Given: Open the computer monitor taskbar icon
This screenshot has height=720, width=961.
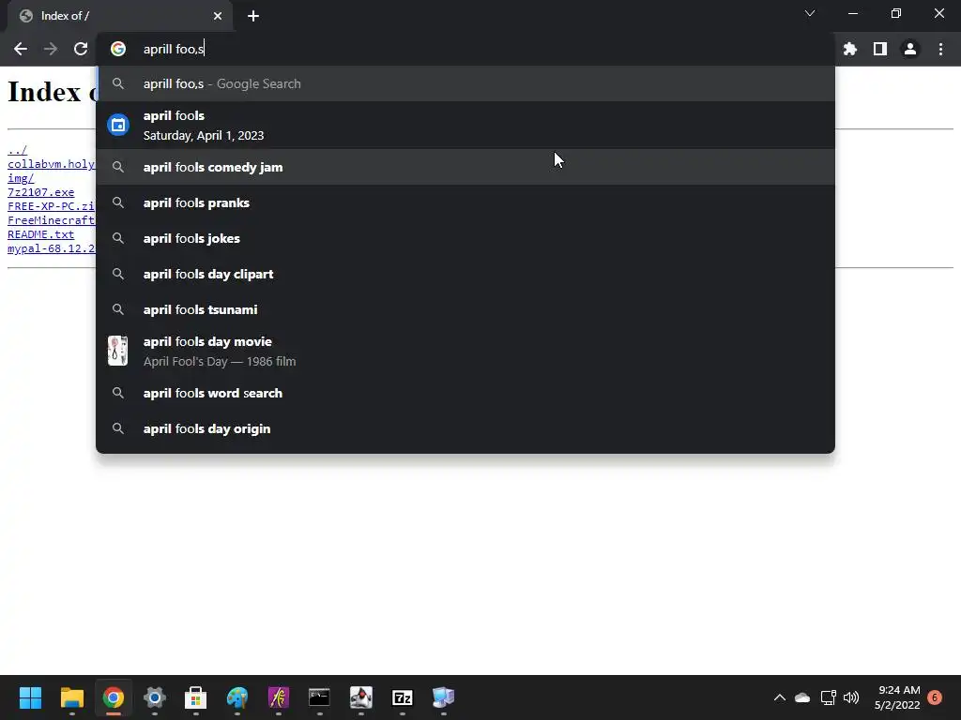Looking at the screenshot, I should 443,697.
